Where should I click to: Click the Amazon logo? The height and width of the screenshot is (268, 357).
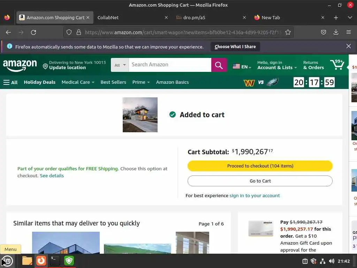(x=20, y=65)
